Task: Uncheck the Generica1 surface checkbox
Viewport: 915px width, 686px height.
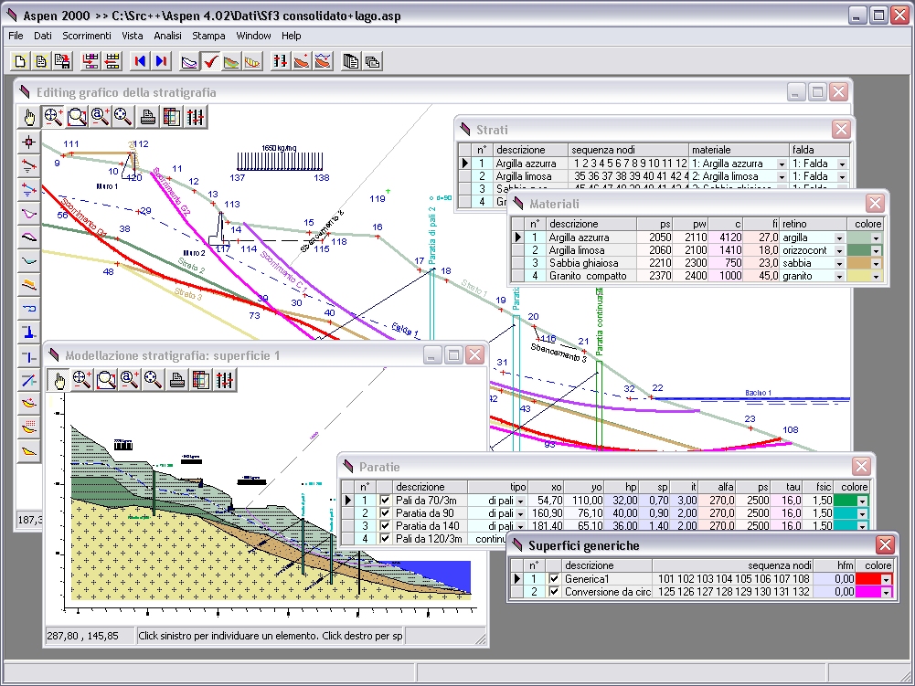Action: tap(553, 579)
